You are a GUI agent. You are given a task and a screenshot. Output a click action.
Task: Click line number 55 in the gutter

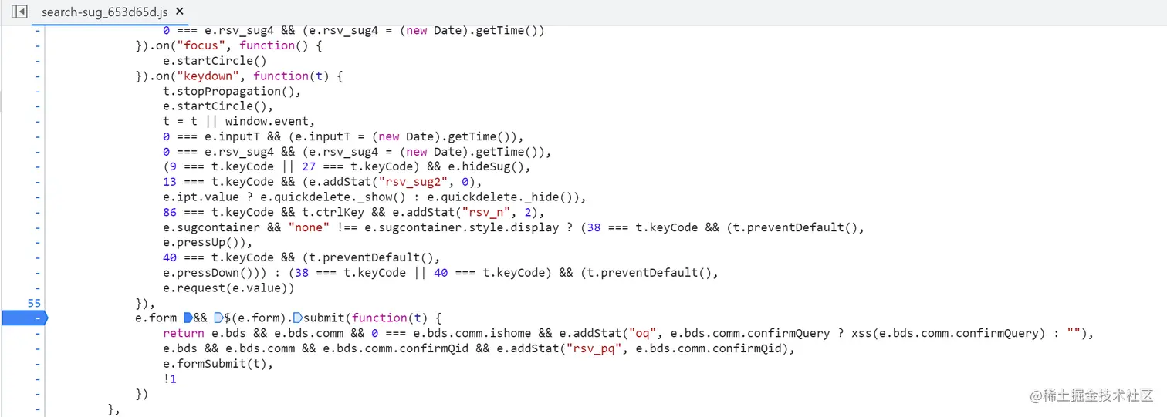click(34, 303)
